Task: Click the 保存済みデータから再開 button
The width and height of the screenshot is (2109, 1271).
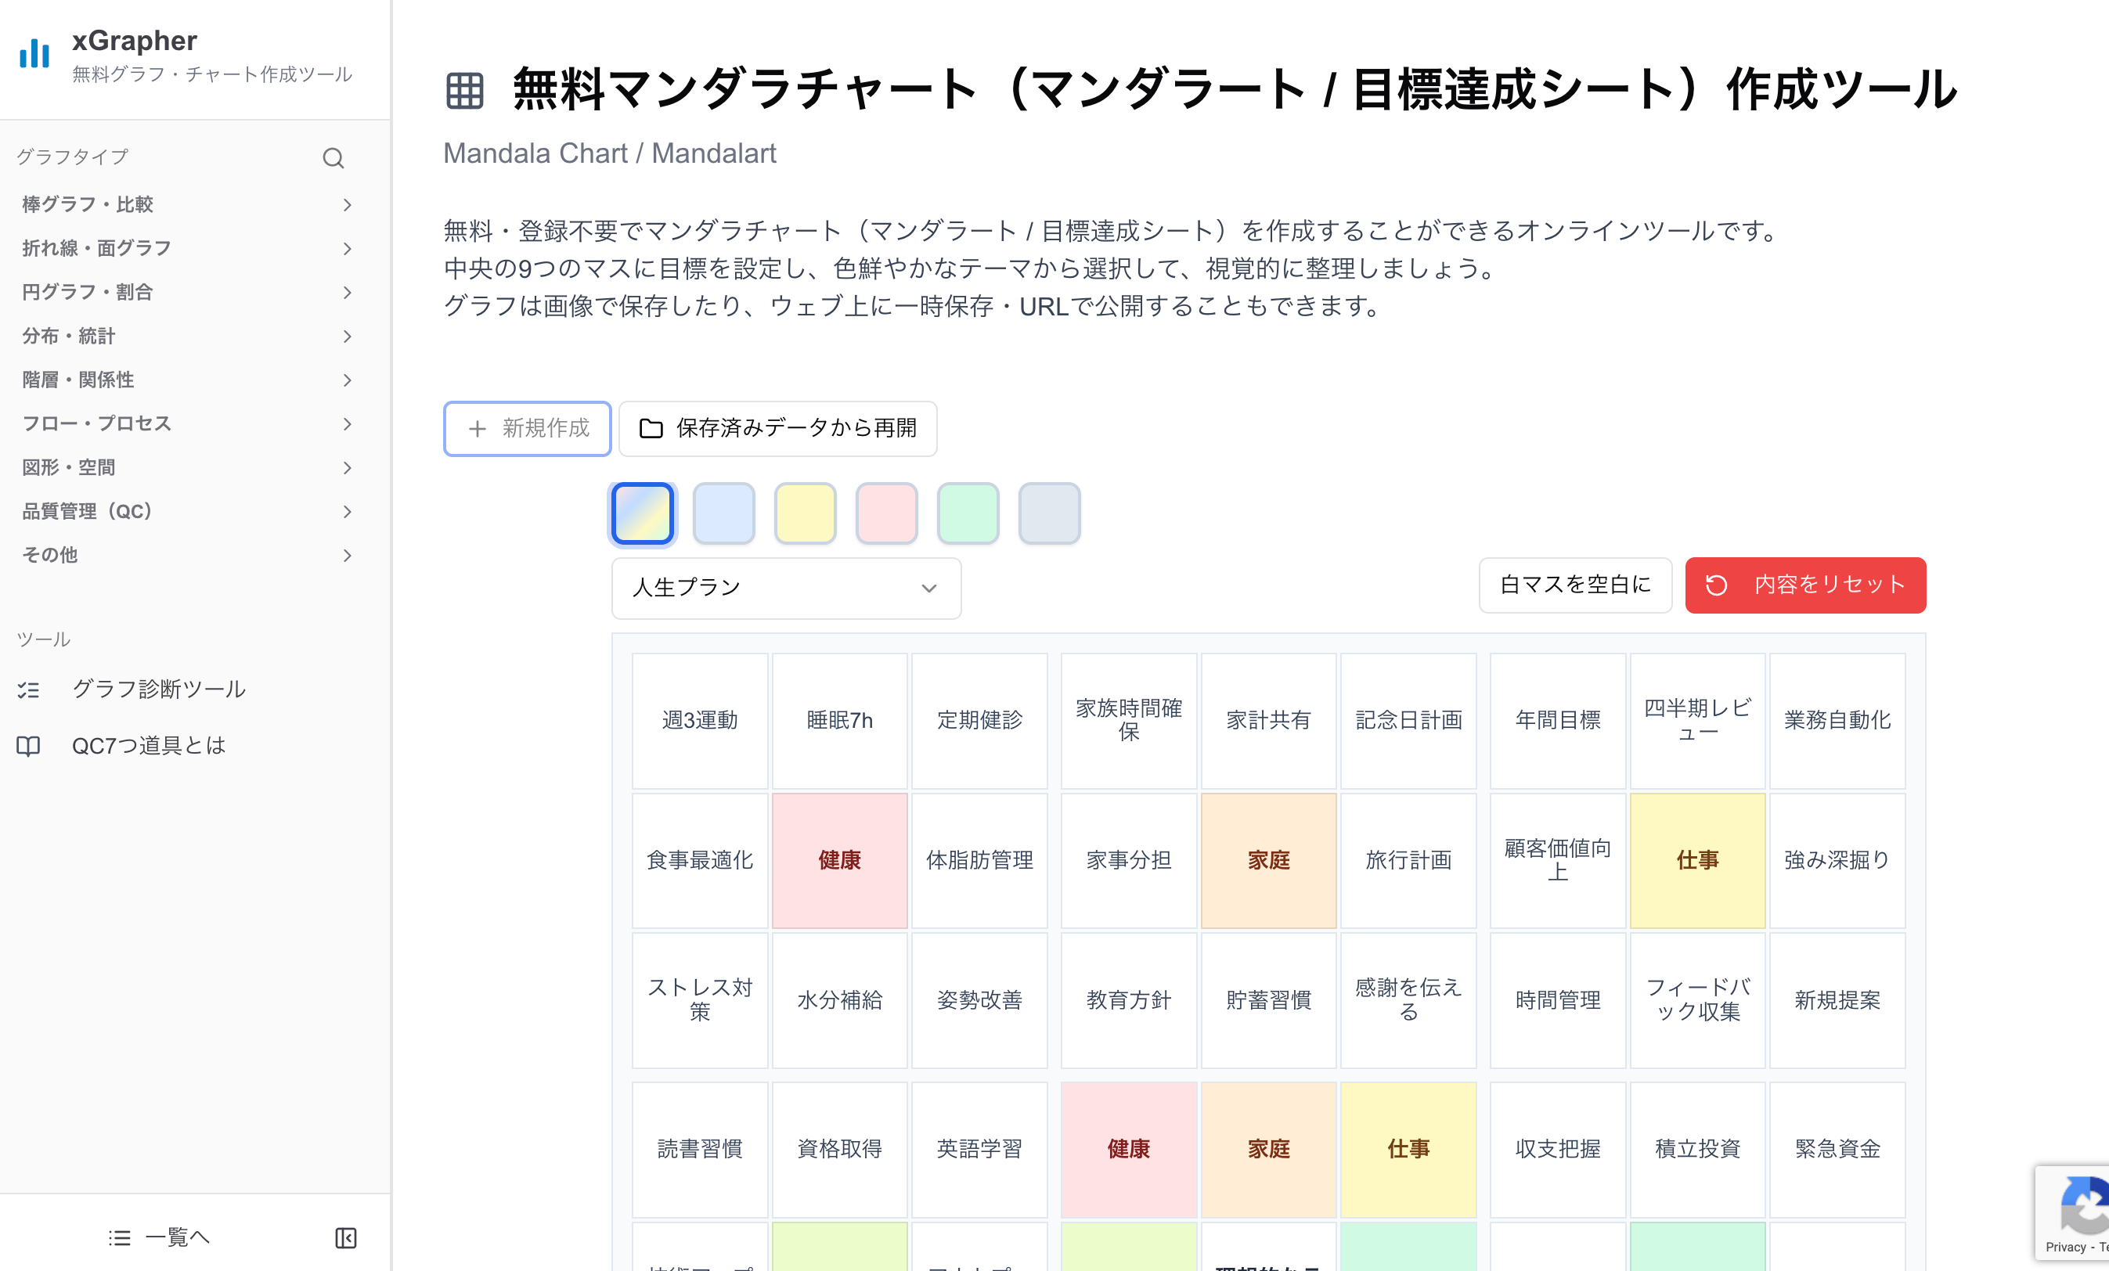Action: pyautogui.click(x=777, y=429)
